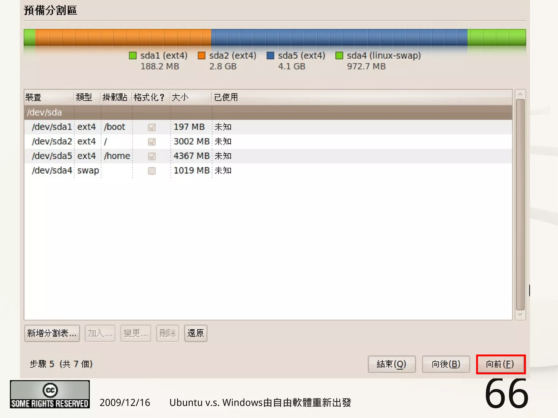Click the 格式化? column header
Screen dimensions: 558x418
pos(151,97)
